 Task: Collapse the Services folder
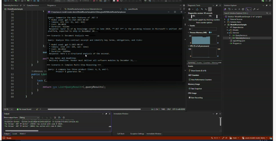(227, 32)
